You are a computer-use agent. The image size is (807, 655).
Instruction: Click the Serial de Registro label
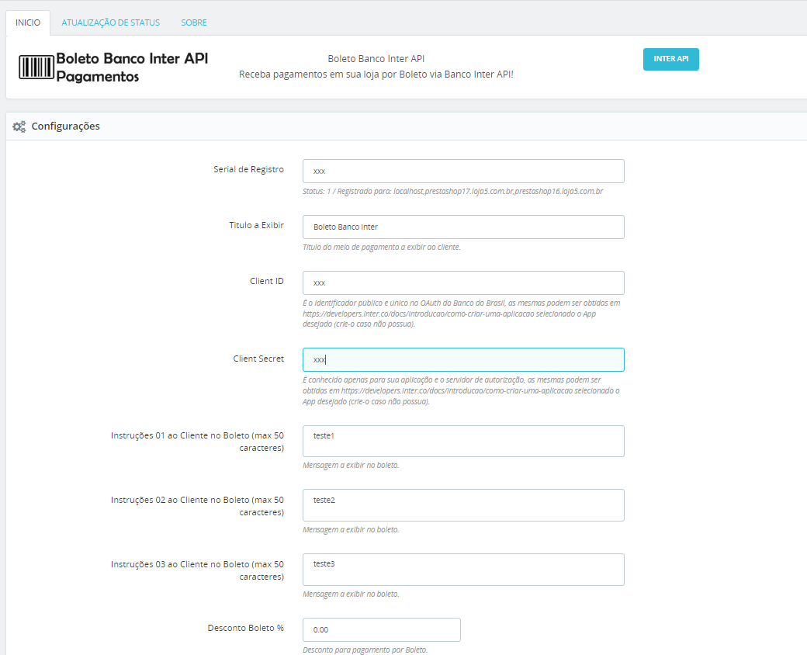point(248,169)
